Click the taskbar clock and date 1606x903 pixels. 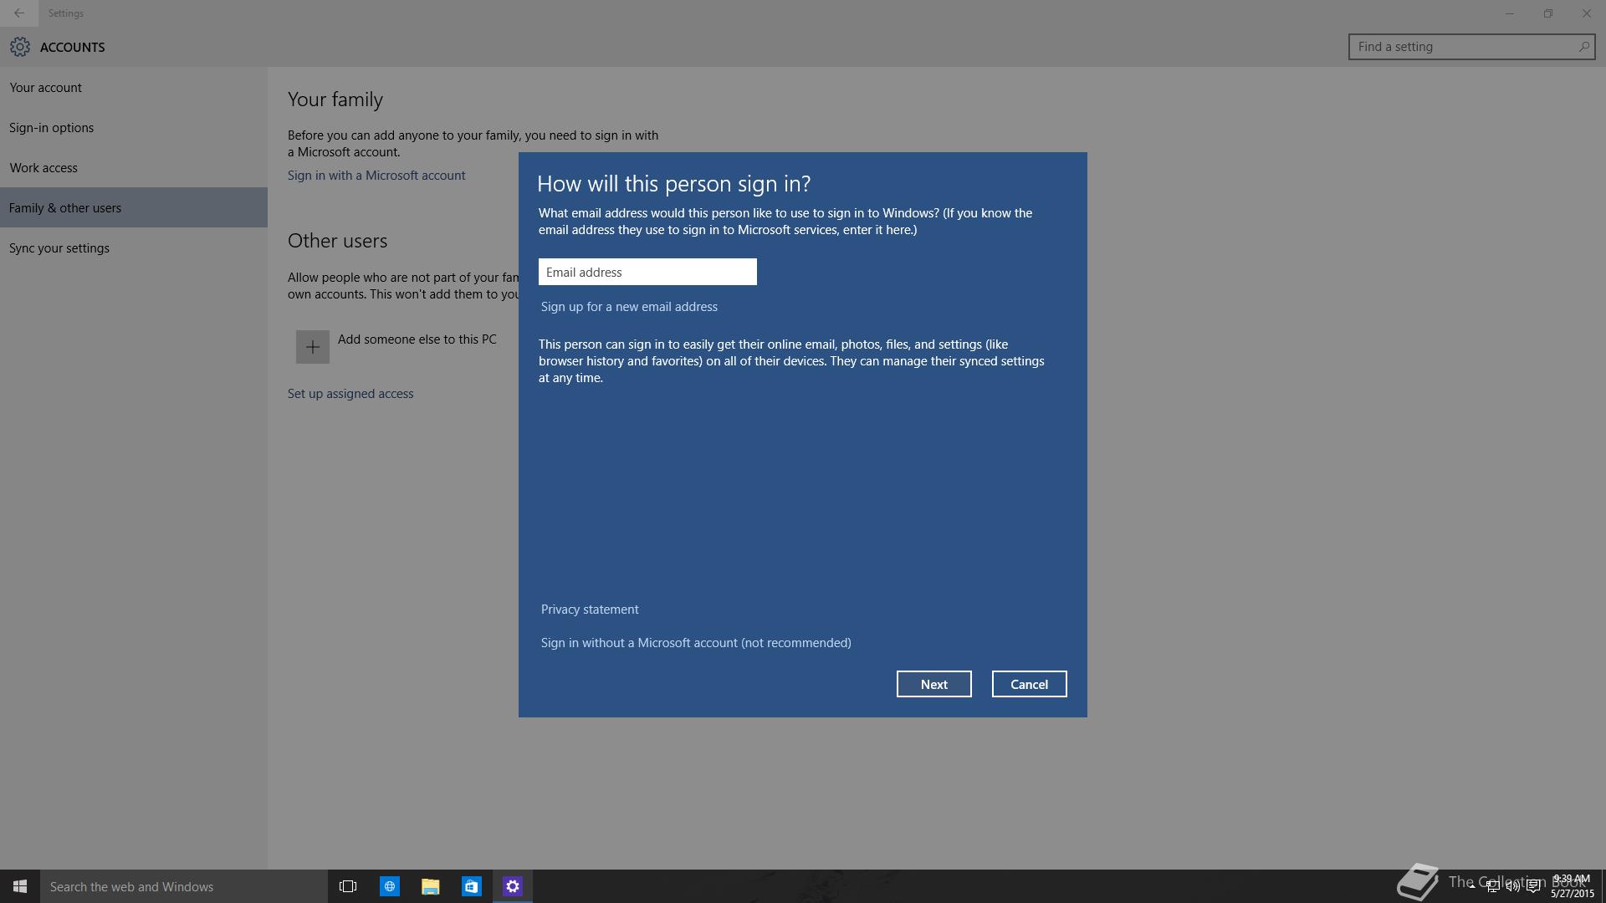[1572, 886]
